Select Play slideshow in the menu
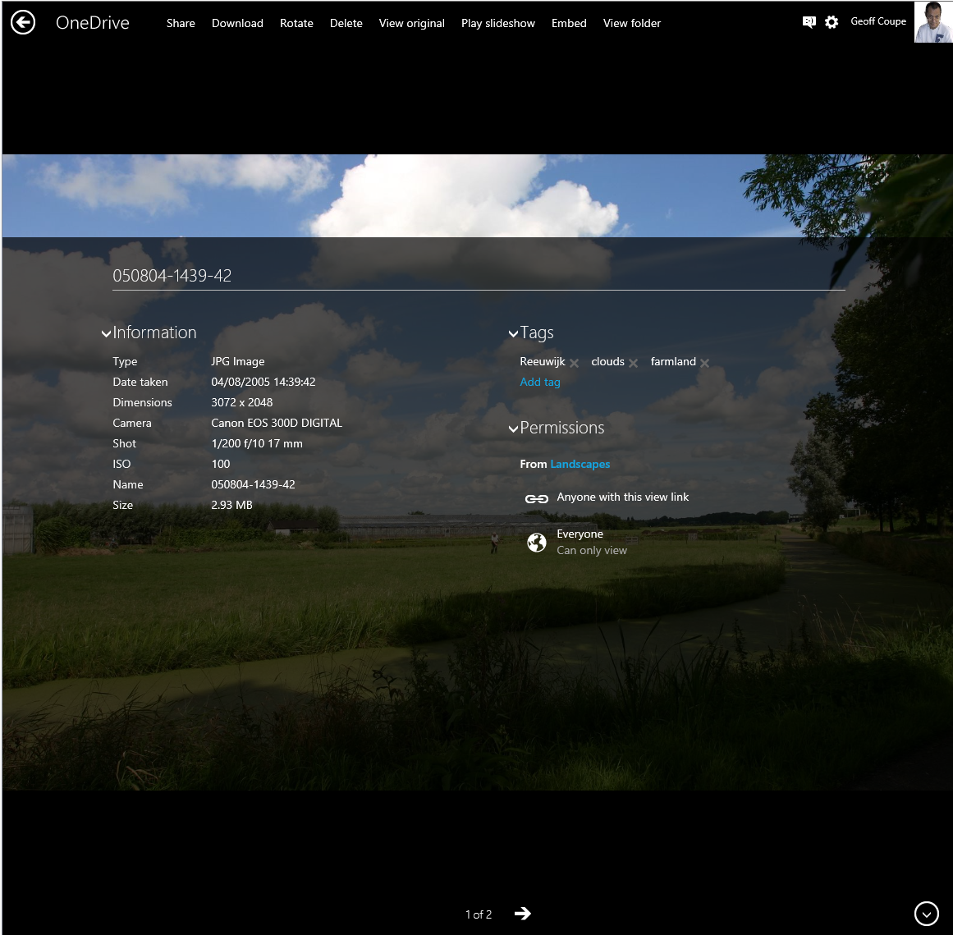The width and height of the screenshot is (953, 935). coord(497,23)
